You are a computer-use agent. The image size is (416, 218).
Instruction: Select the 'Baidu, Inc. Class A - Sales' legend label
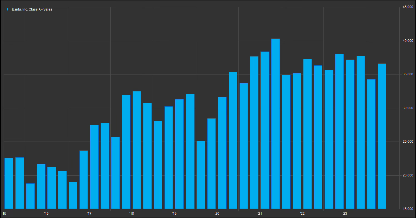(x=32, y=9)
